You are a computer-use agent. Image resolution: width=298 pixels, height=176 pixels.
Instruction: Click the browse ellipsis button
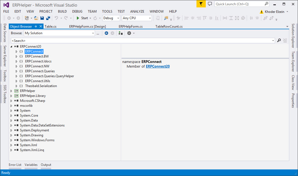pos(98,33)
